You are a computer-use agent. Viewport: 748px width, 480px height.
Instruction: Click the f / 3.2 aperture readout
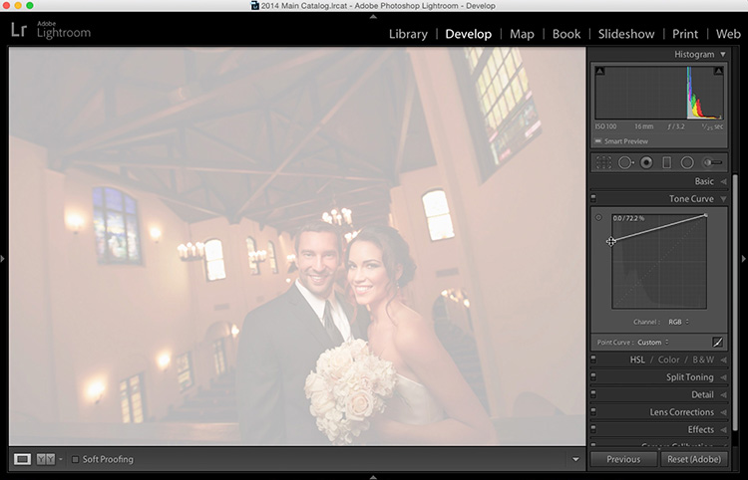coord(676,126)
